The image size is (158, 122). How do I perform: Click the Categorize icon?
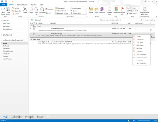click(x=116, y=9)
